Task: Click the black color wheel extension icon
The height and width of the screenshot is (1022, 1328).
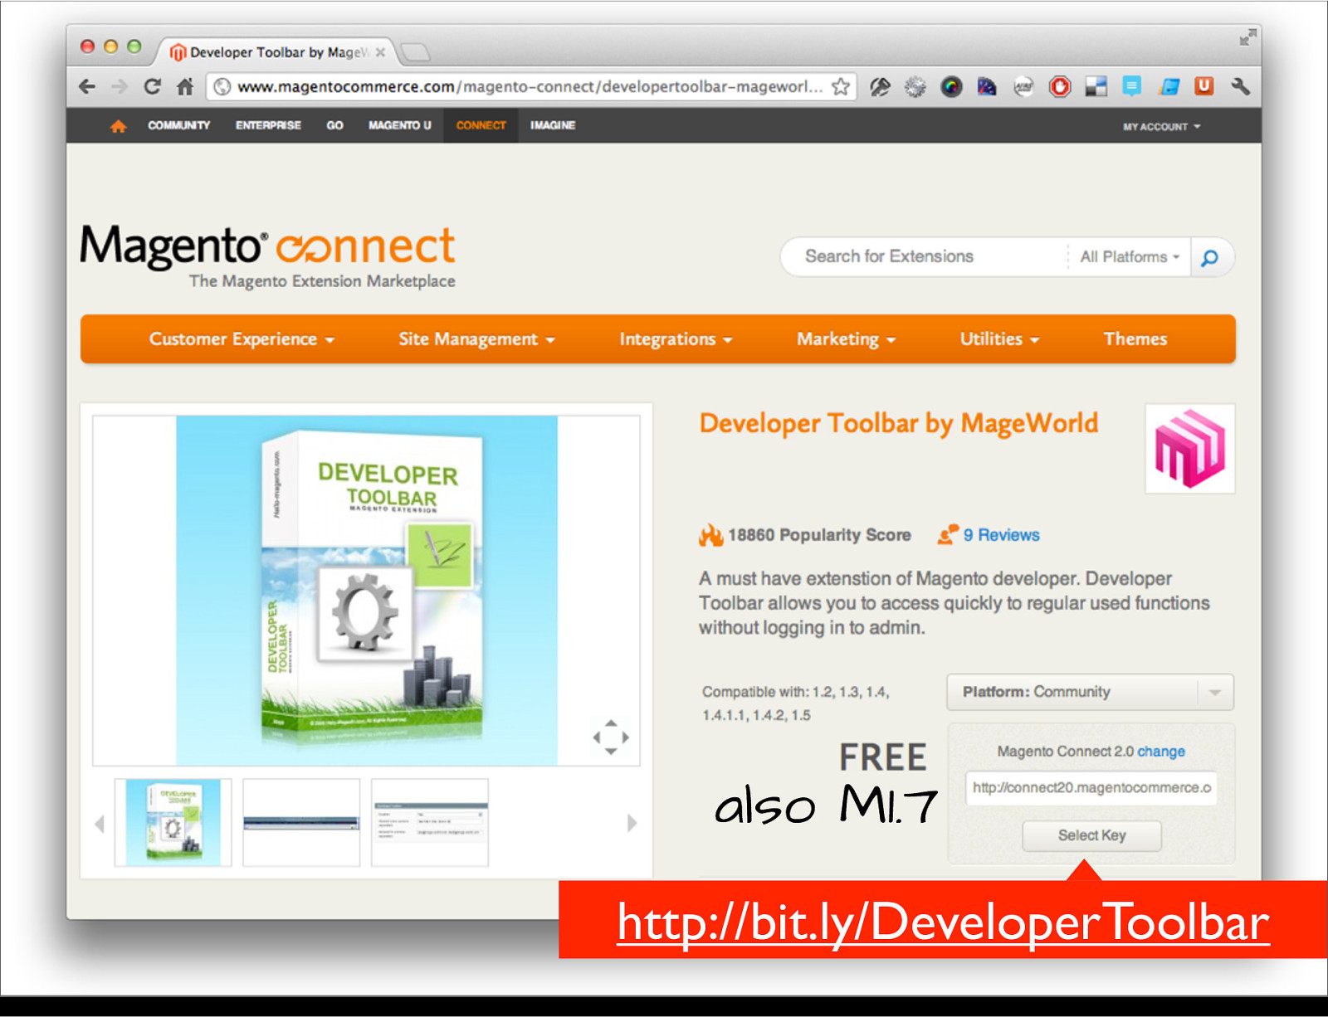Action: pos(951,86)
